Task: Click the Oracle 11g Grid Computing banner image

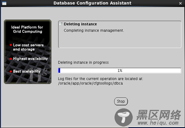Action: coord(28,52)
